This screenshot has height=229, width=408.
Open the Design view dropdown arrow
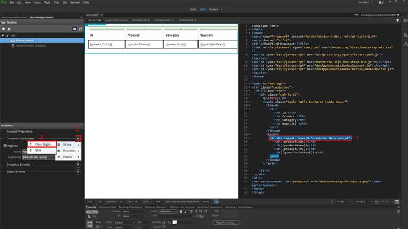pos(222,9)
